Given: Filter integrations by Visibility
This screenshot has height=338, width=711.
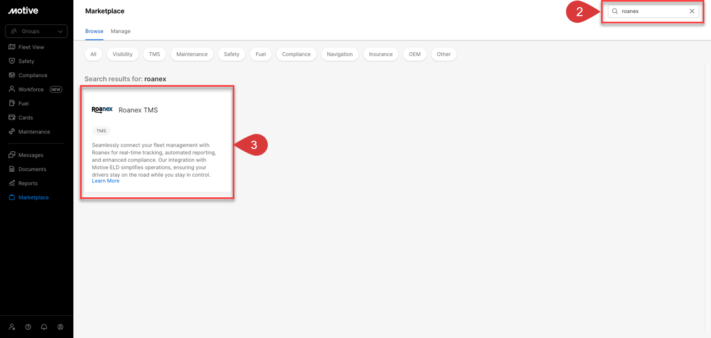Looking at the screenshot, I should point(123,54).
